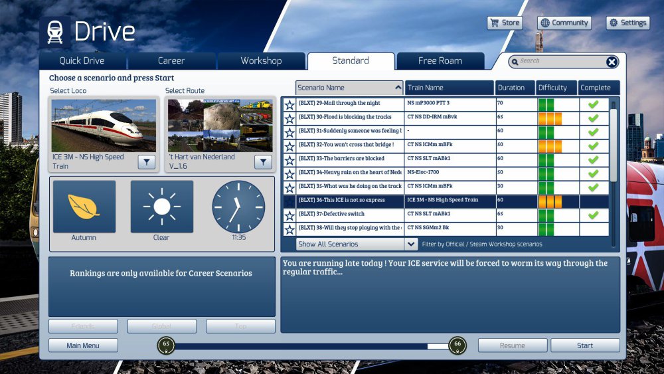The height and width of the screenshot is (374, 664).
Task: Return to the Main Menu
Action: 83,345
